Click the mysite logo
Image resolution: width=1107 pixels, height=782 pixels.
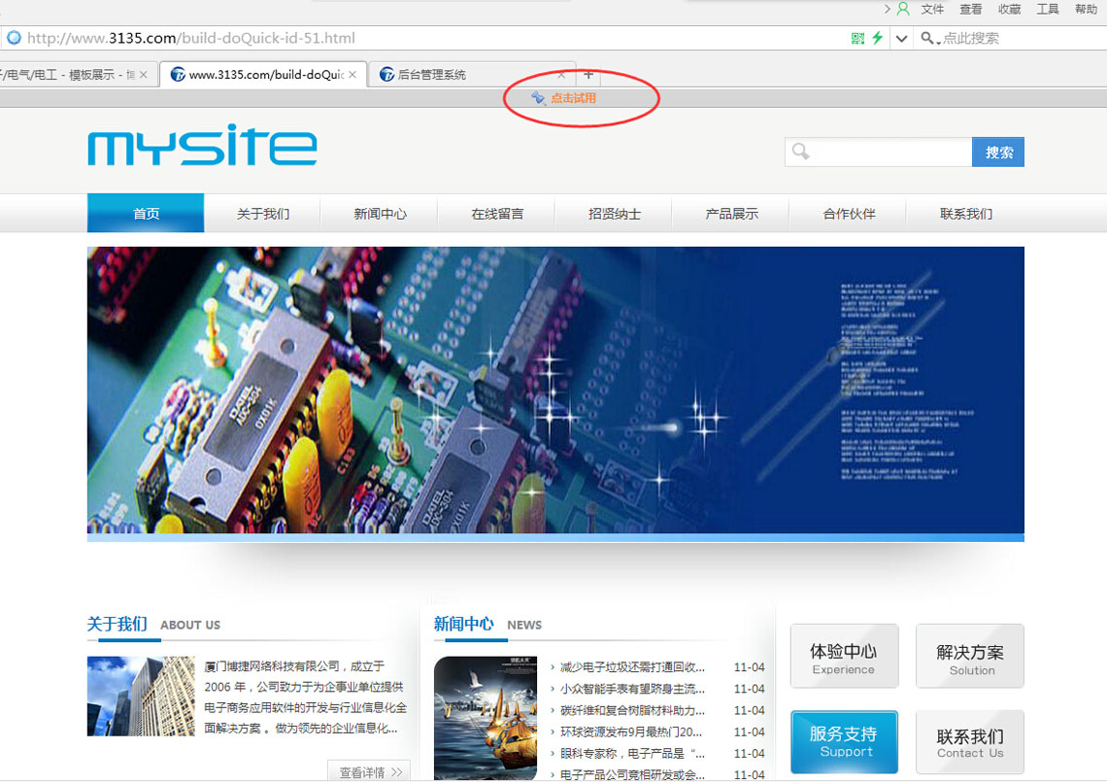click(202, 146)
